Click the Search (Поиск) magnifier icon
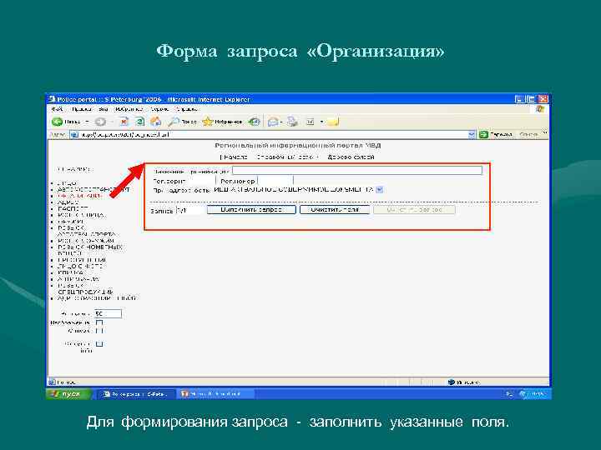The image size is (601, 450). coord(174,122)
